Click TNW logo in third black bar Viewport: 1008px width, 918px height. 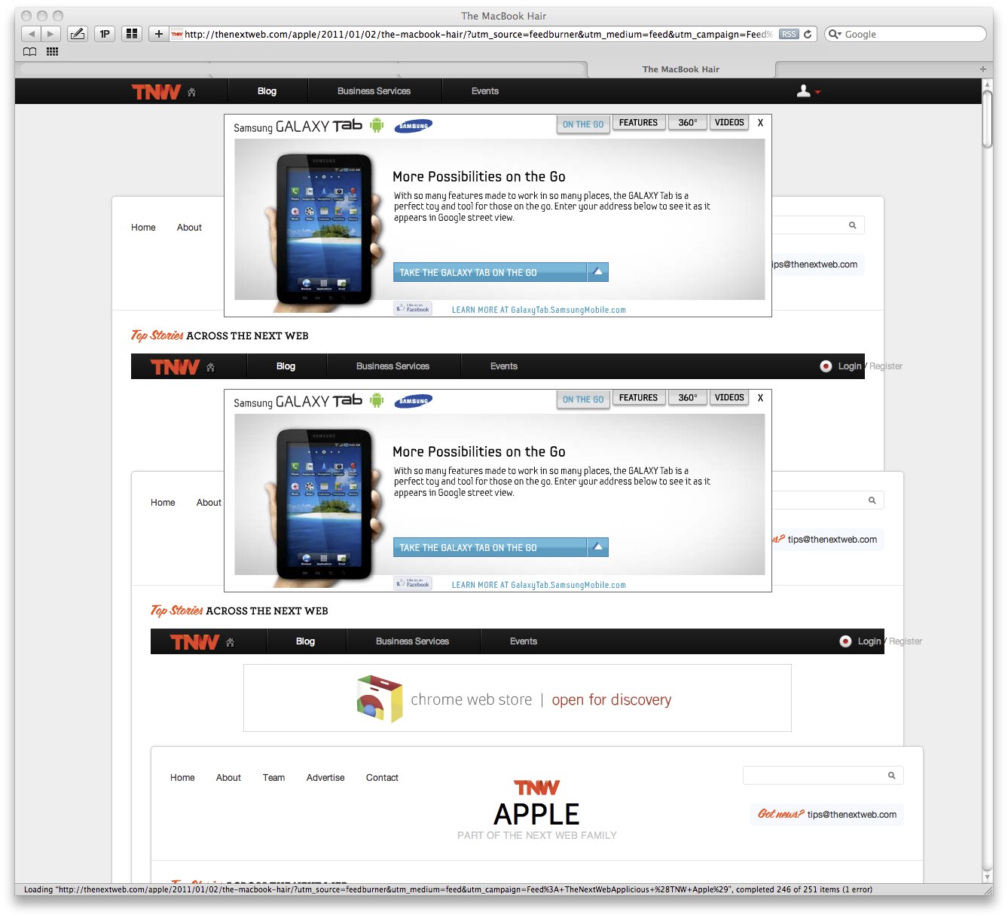coord(194,642)
